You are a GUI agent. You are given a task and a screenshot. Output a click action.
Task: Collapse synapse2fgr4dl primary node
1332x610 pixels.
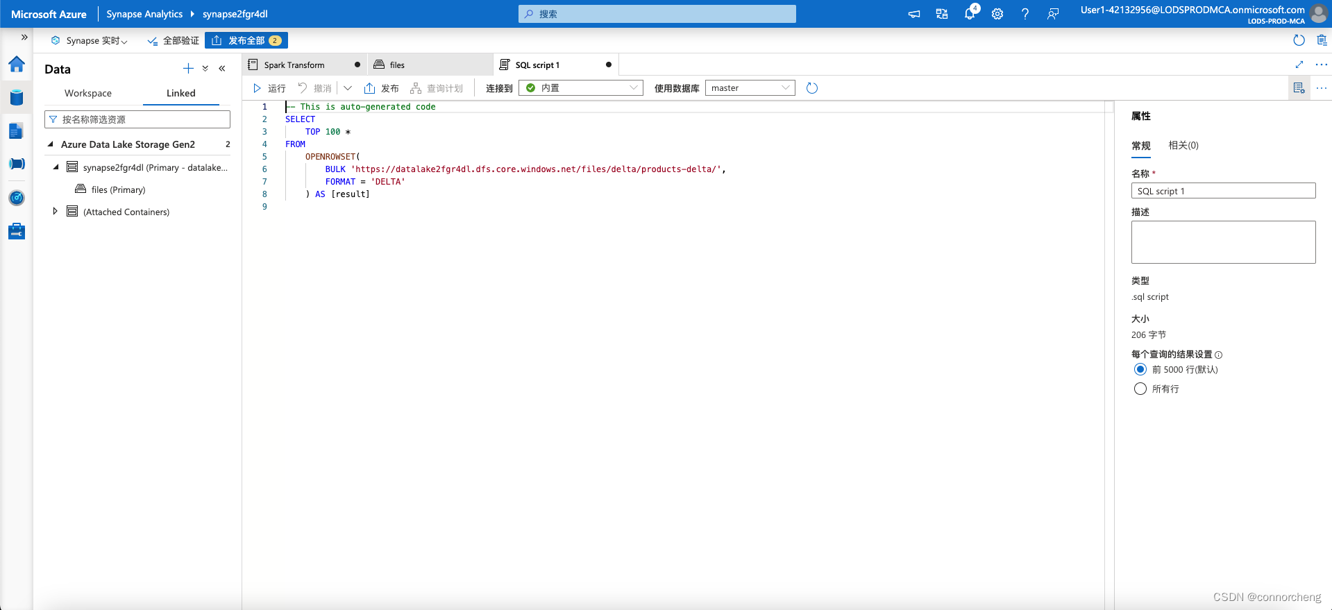point(56,167)
